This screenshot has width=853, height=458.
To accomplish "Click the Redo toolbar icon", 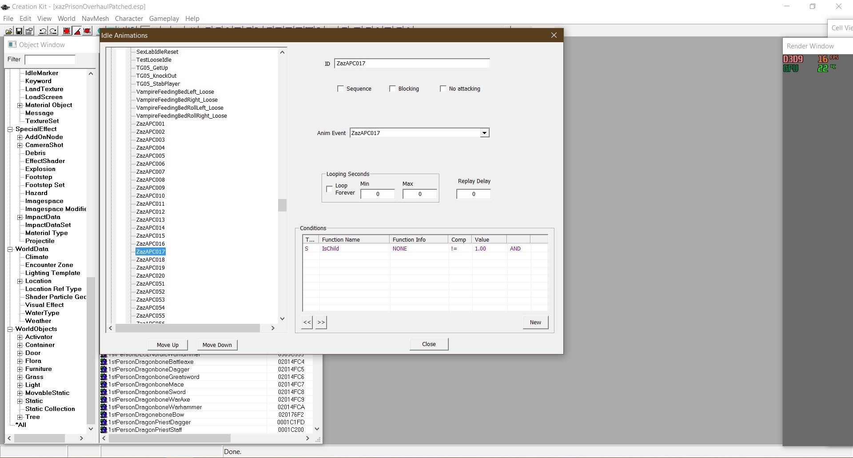I will (x=53, y=31).
